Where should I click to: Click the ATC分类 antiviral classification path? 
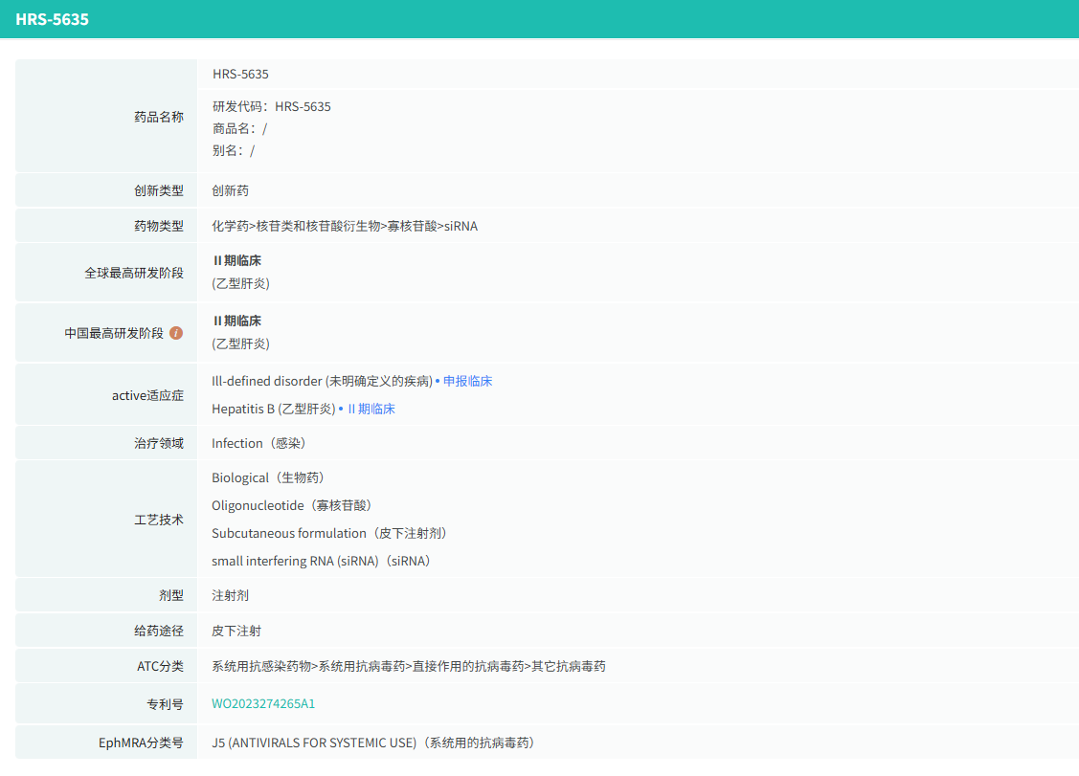click(x=409, y=666)
